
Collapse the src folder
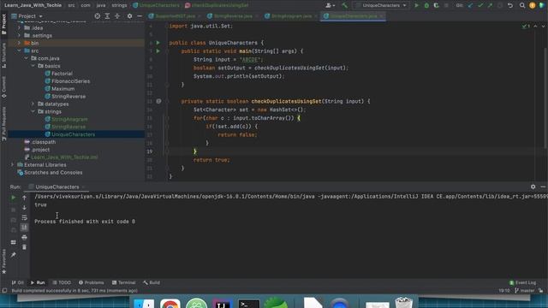click(x=19, y=50)
